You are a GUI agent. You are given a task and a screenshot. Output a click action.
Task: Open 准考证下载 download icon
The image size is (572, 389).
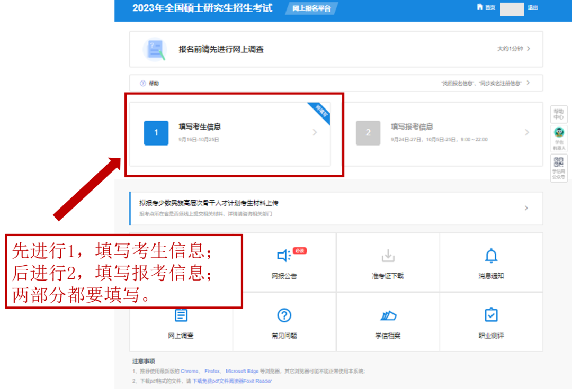[388, 256]
